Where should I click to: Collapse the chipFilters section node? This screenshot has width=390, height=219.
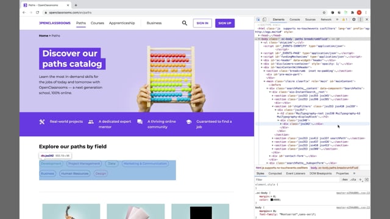[x=272, y=106]
